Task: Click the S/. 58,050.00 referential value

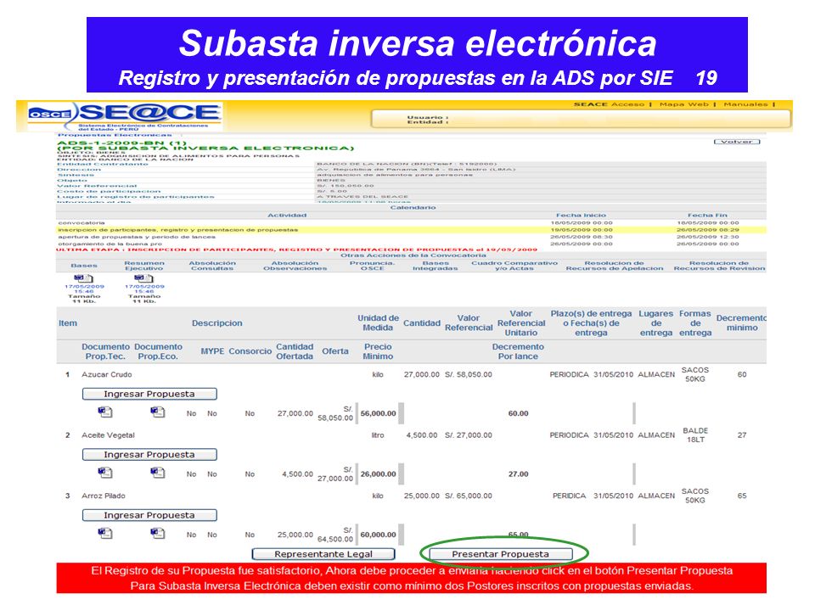Action: (469, 374)
